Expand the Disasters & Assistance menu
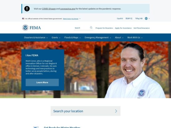Image resolution: width=171 pixels, height=128 pixels. coord(36,38)
